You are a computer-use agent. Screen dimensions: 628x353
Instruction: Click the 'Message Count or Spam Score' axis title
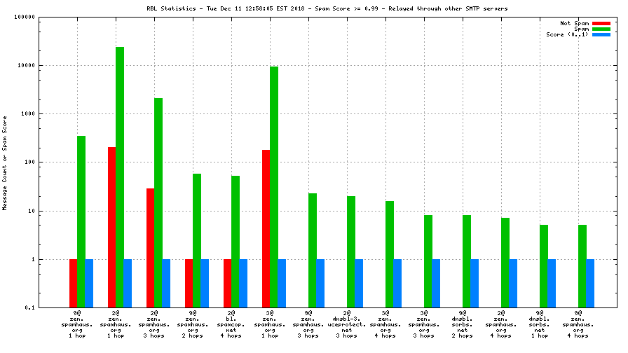tap(5, 162)
